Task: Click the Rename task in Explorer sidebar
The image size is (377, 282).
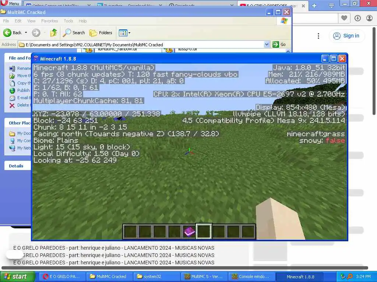Action: pos(20,68)
